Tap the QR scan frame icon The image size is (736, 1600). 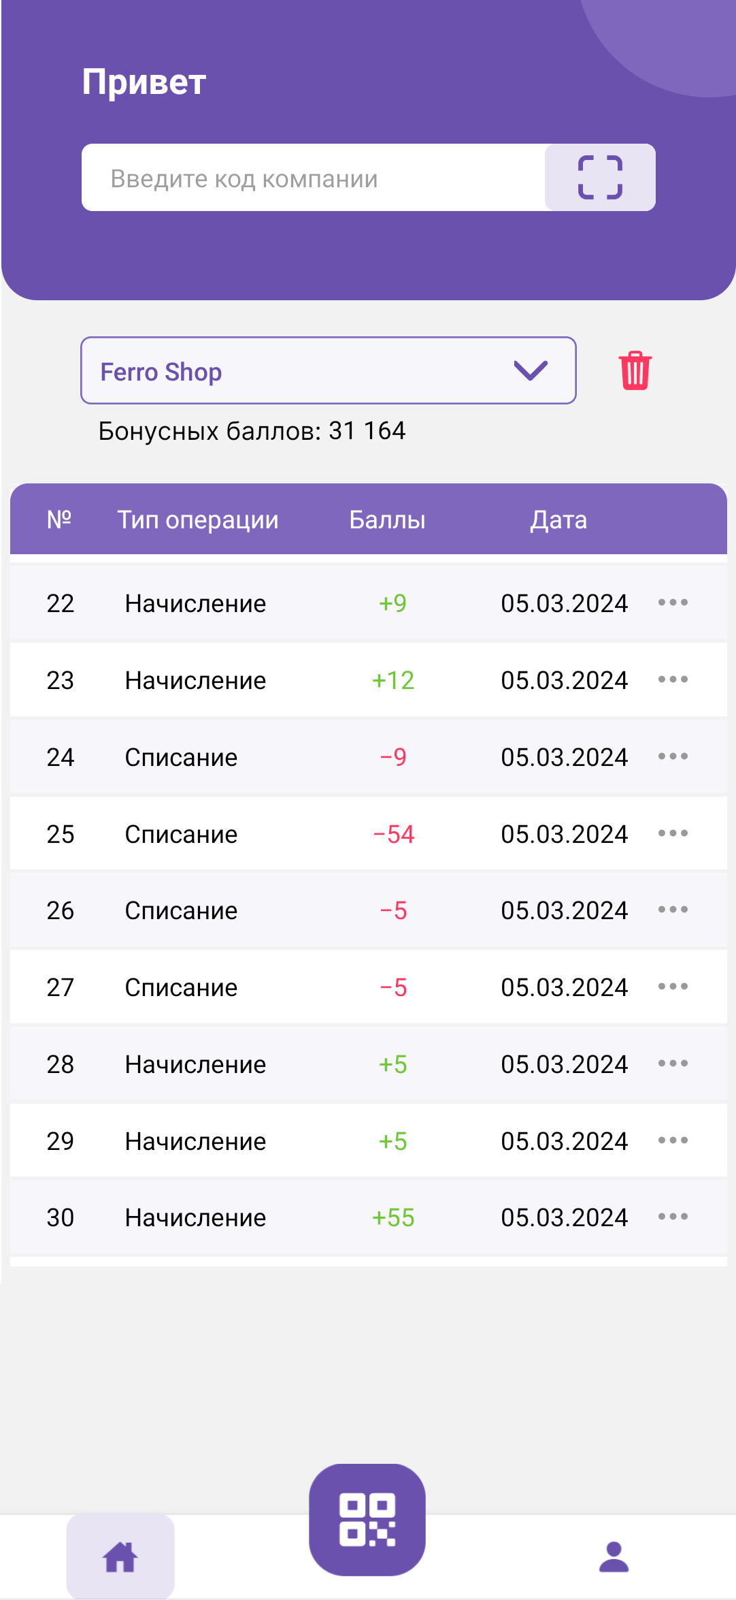click(x=600, y=178)
